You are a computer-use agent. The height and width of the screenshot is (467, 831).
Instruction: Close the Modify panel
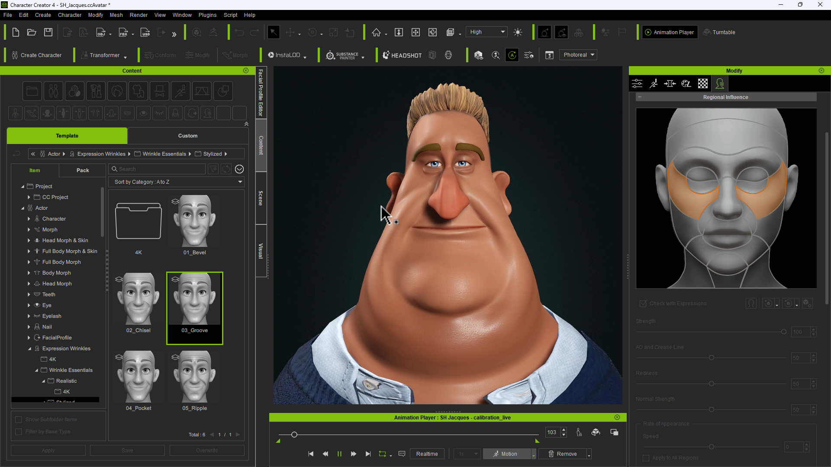pyautogui.click(x=821, y=70)
